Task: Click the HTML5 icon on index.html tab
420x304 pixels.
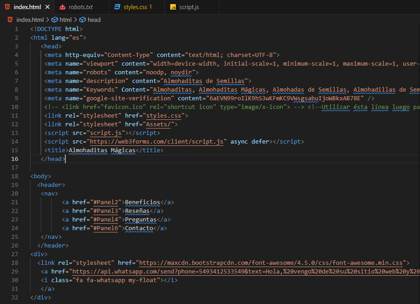Action: 7,7
